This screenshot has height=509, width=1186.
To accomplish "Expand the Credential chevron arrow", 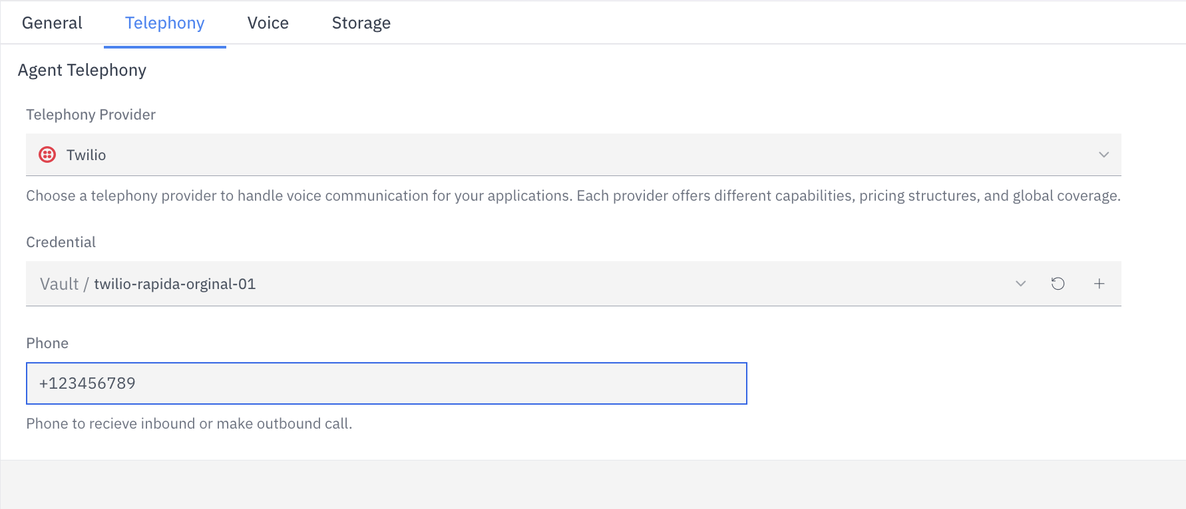I will click(x=1020, y=284).
